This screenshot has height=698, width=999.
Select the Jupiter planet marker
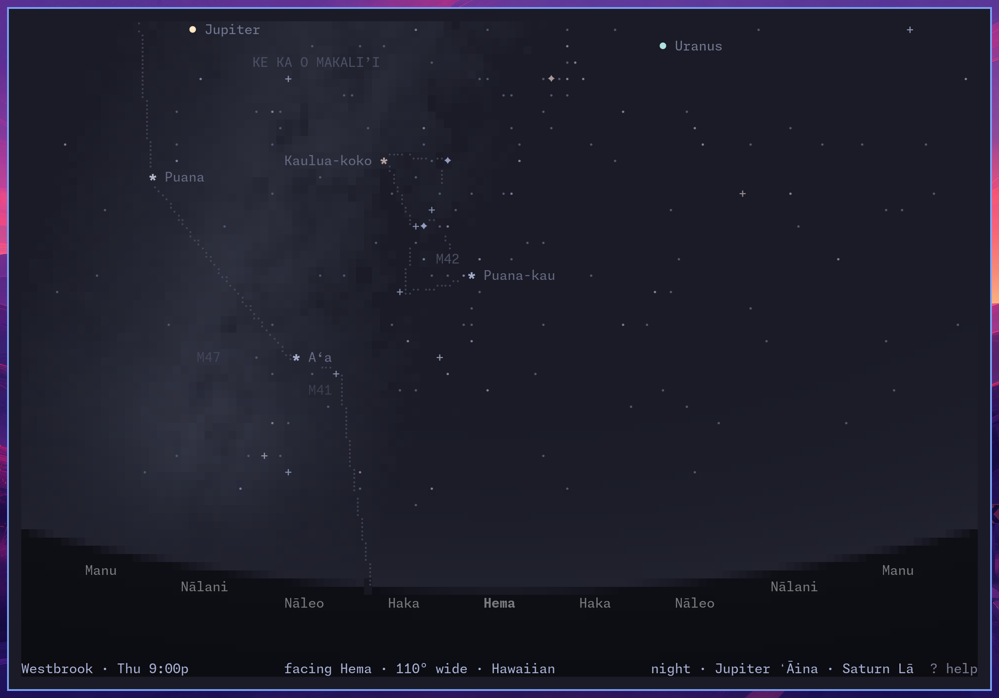(x=193, y=30)
